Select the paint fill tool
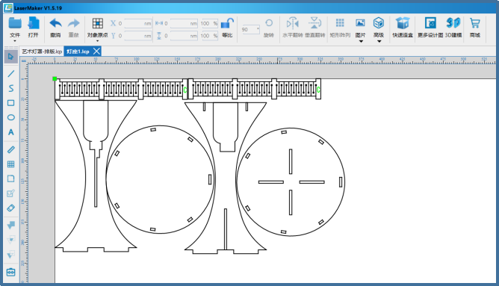The image size is (499, 286). pyautogui.click(x=10, y=225)
